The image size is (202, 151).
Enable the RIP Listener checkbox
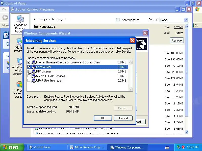(x=29, y=71)
